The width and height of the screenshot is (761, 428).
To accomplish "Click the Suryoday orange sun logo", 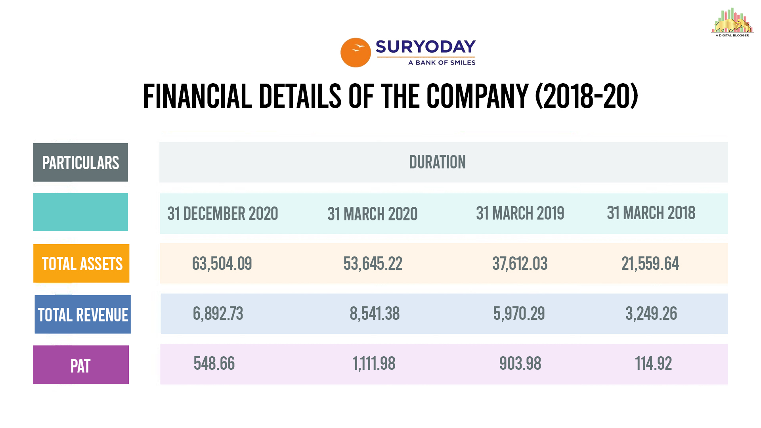I will pyautogui.click(x=356, y=53).
